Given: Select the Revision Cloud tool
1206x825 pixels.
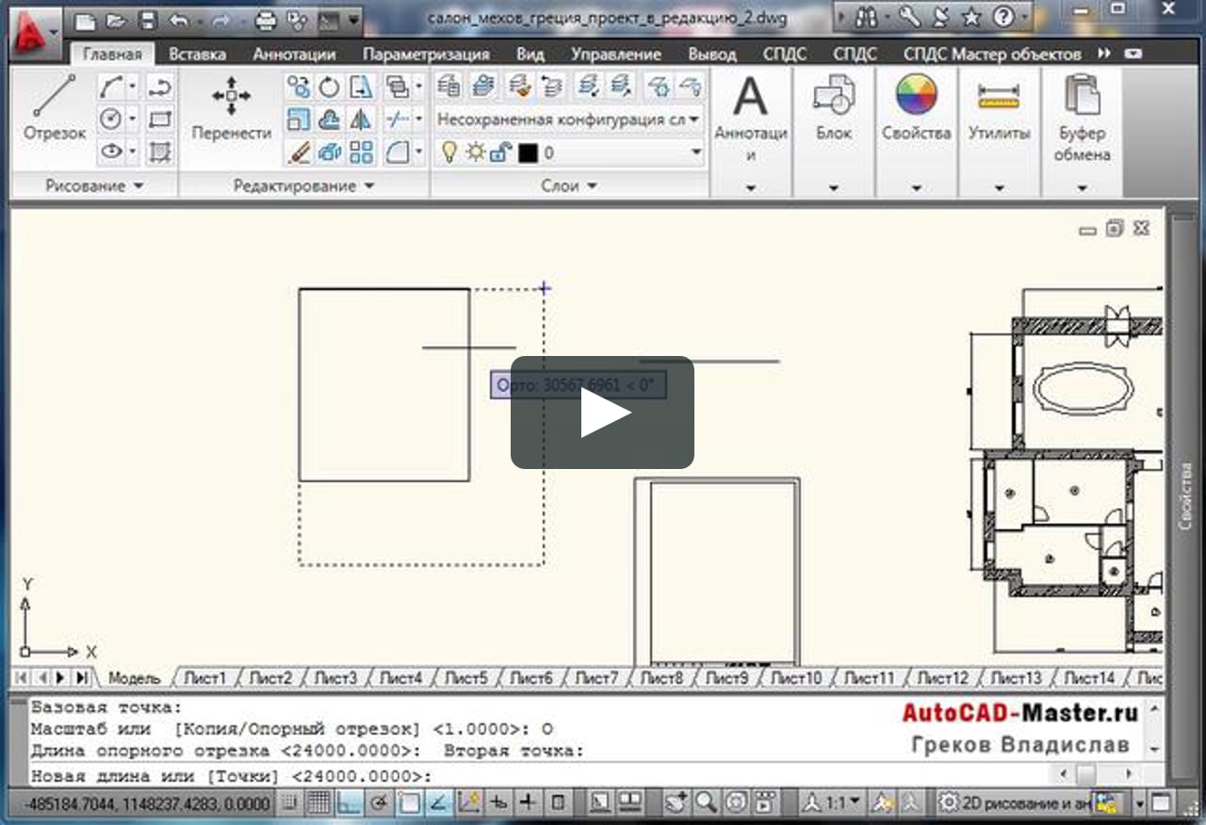Looking at the screenshot, I should [330, 120].
